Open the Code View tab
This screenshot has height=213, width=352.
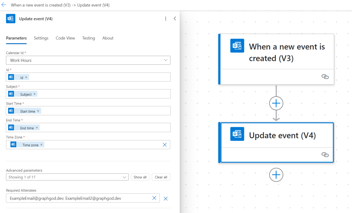(x=65, y=38)
